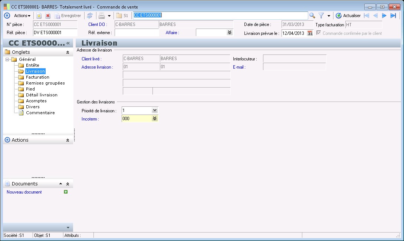Click the Actualiser button
The width and height of the screenshot is (404, 241).
tap(348, 16)
